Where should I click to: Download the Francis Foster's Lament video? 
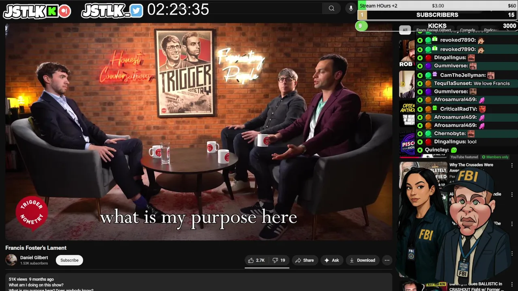pyautogui.click(x=362, y=260)
